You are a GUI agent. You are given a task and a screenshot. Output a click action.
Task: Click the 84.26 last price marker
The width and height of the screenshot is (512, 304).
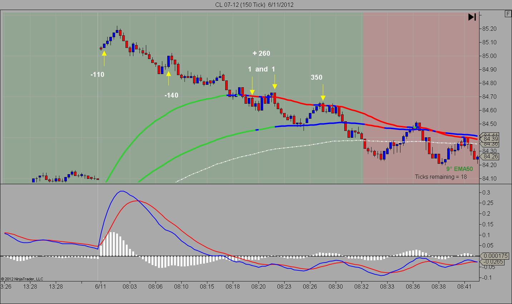pyautogui.click(x=490, y=157)
